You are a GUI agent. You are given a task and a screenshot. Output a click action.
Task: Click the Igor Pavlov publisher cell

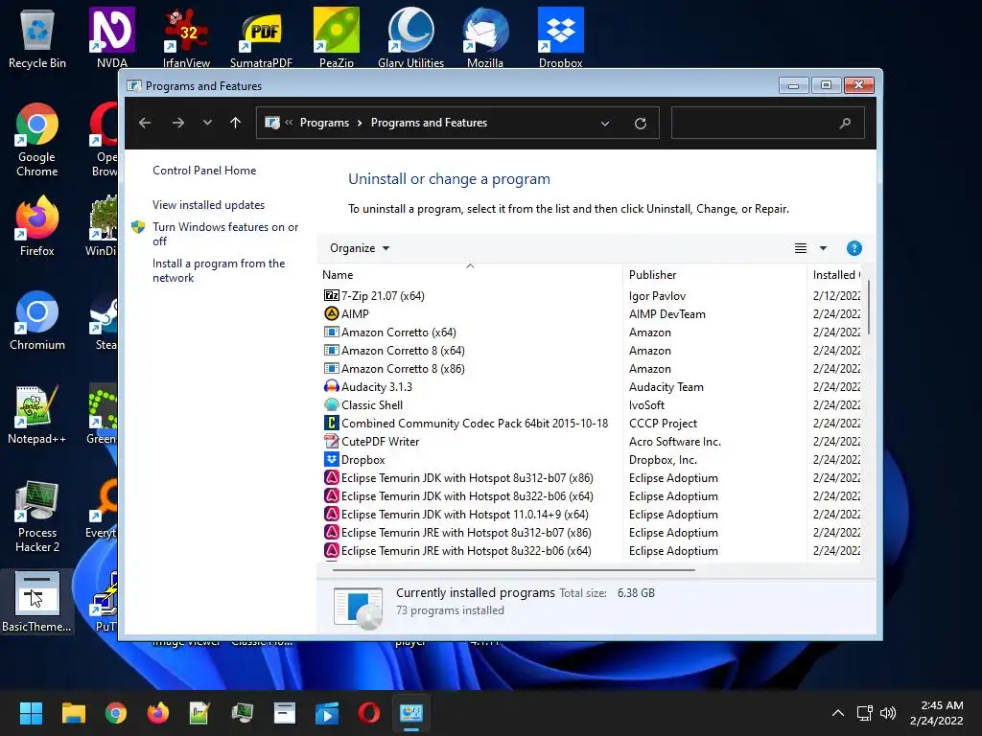[x=657, y=296]
